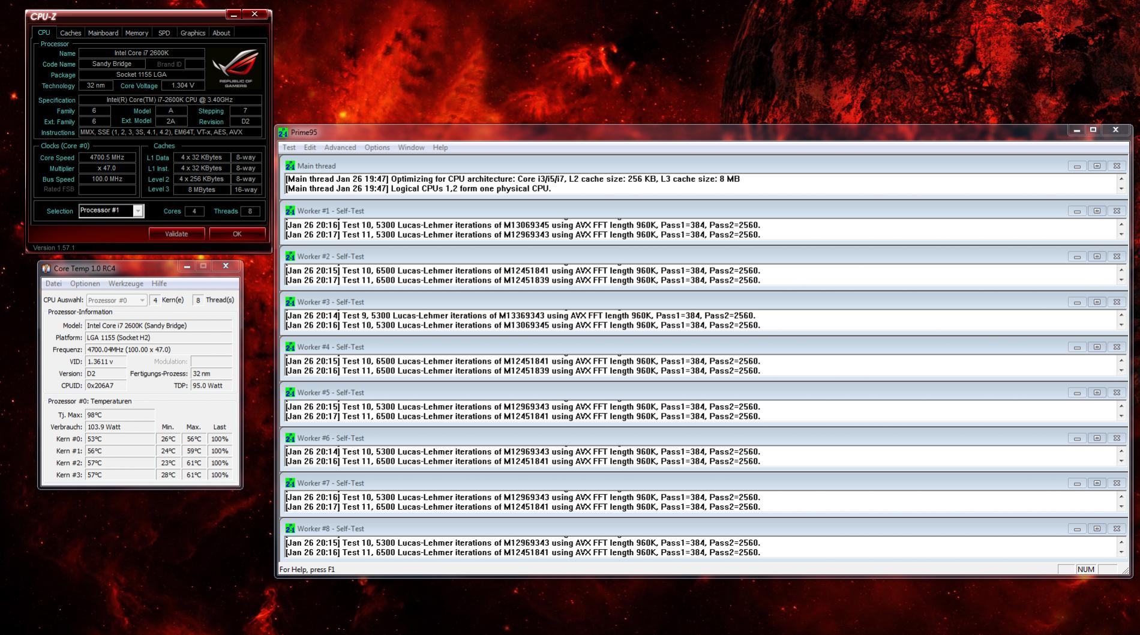Click the TDP 95.0 Watt field
This screenshot has width=1140, height=635.
(211, 386)
